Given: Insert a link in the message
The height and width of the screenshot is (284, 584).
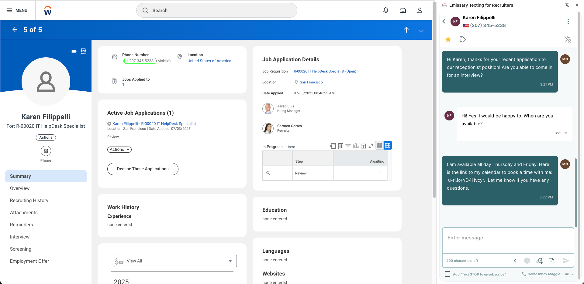Looking at the screenshot, I should tap(539, 261).
